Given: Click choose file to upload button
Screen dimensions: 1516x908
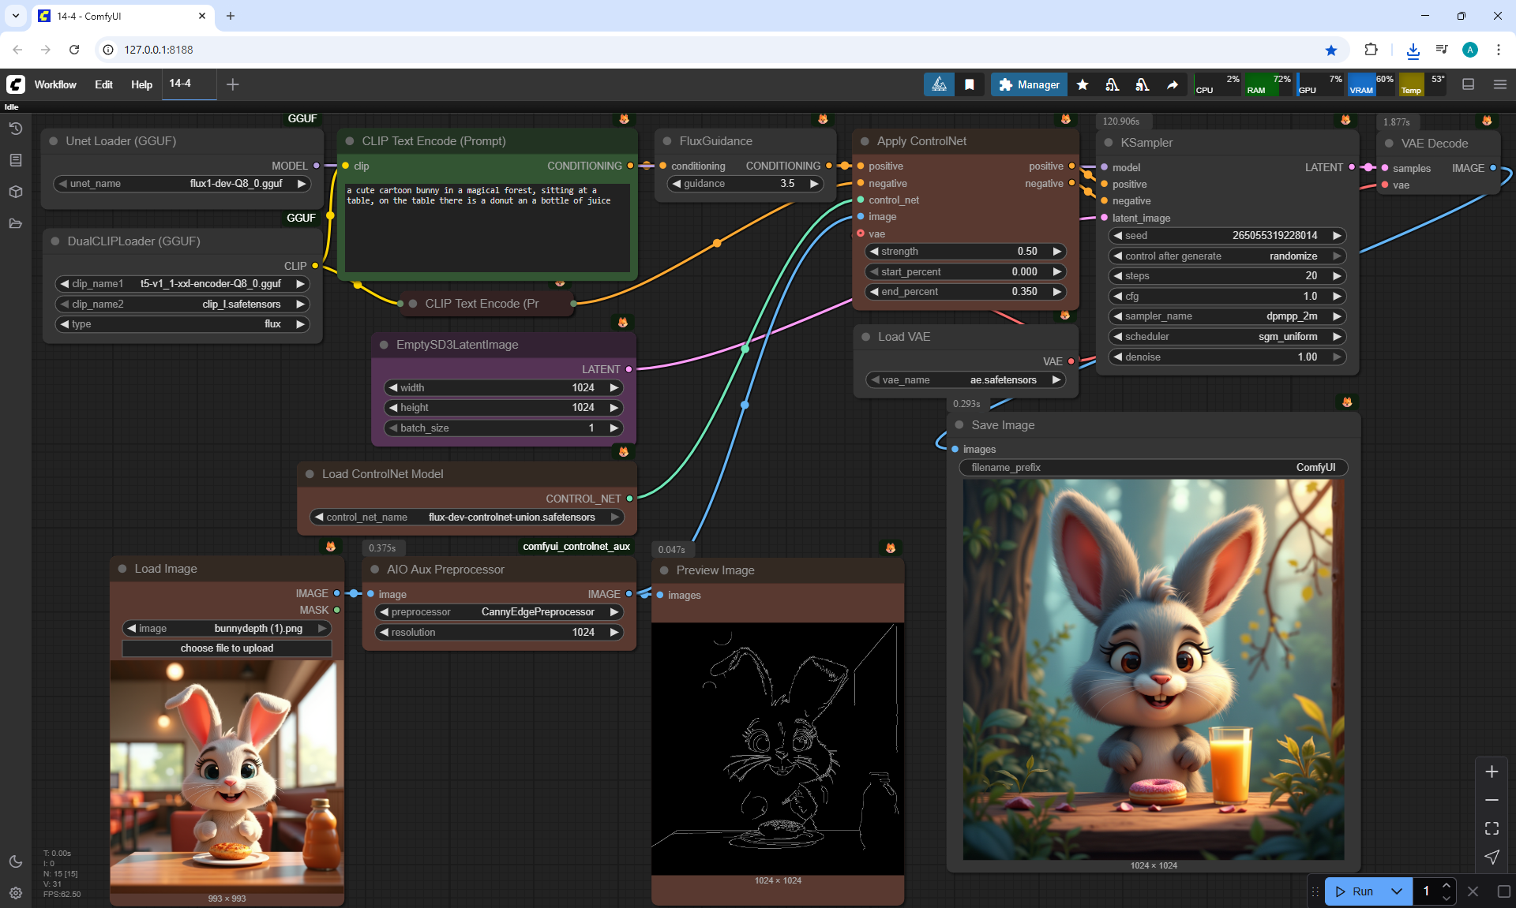Looking at the screenshot, I should tap(227, 648).
